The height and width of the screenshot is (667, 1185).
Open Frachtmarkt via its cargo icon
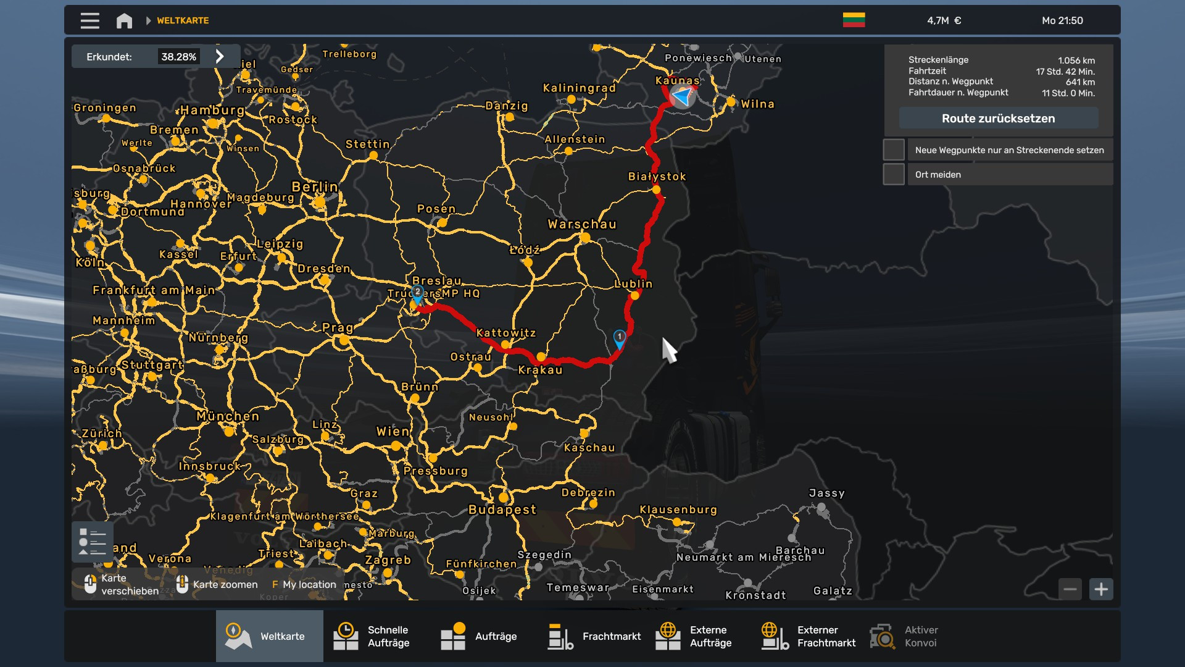560,636
